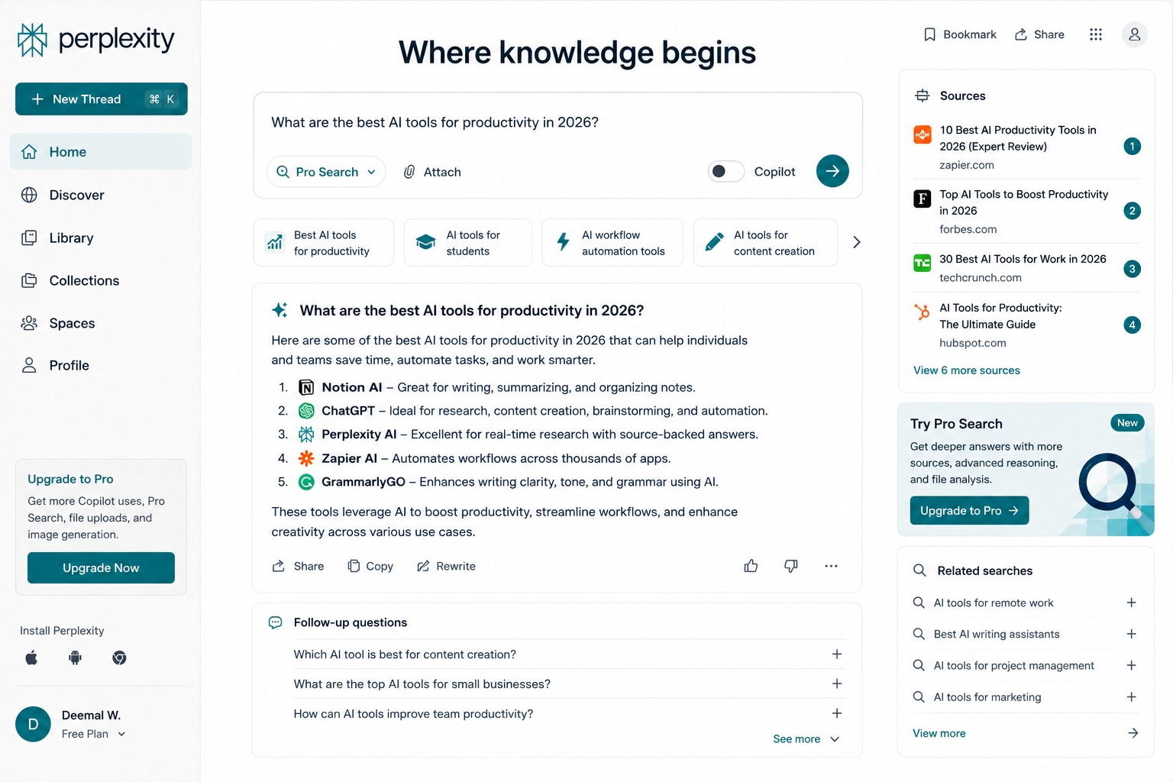This screenshot has height=782, width=1173.
Task: Click source number badge 1
Action: pos(1132,147)
